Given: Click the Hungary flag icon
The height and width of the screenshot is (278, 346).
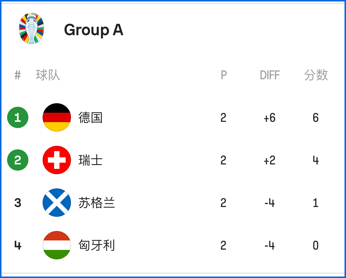Looking at the screenshot, I should 57,245.
